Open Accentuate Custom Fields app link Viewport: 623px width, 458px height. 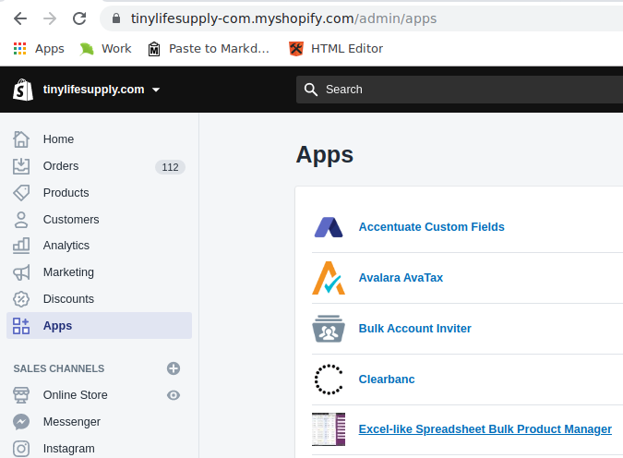(431, 227)
